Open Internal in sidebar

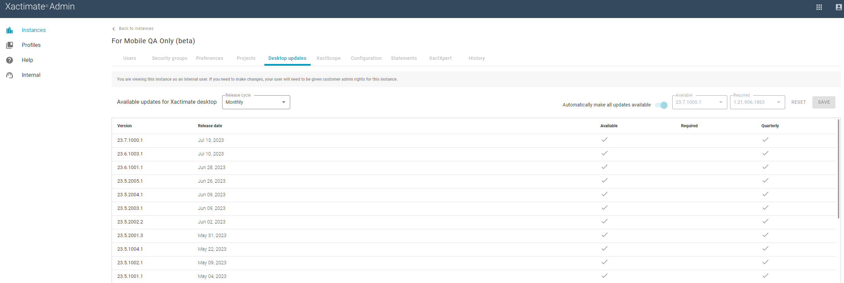point(31,75)
